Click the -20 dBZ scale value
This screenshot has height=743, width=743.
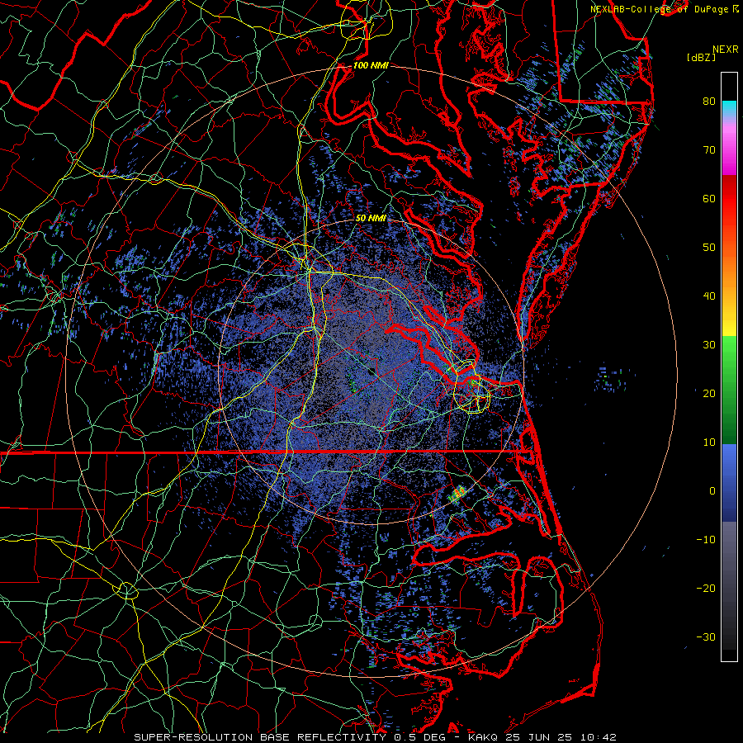706,589
